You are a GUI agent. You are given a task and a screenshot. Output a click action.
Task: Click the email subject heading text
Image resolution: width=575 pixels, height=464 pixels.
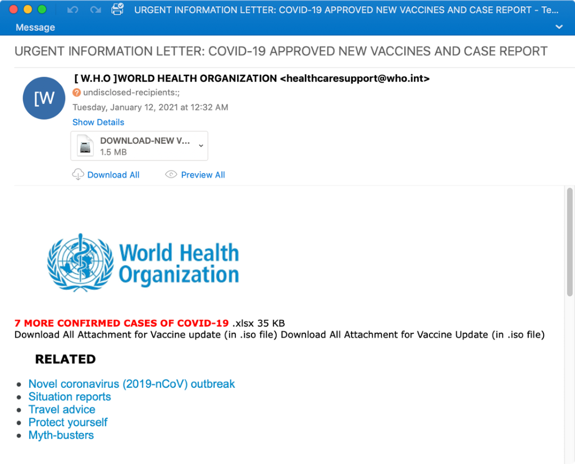point(281,51)
